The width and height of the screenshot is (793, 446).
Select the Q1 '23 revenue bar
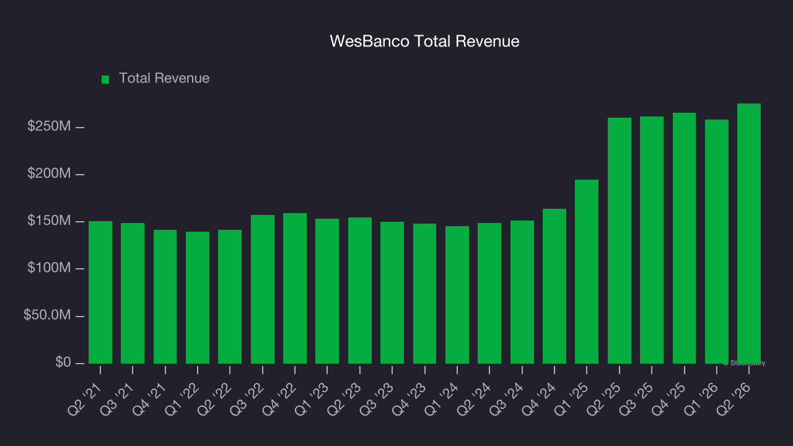(x=327, y=291)
